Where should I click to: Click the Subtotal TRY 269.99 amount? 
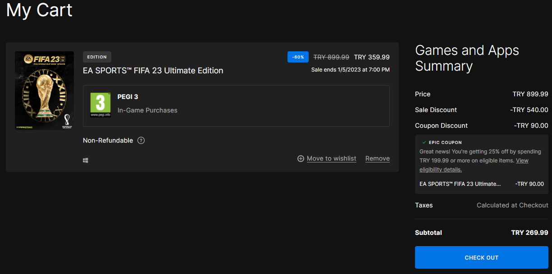click(x=529, y=233)
